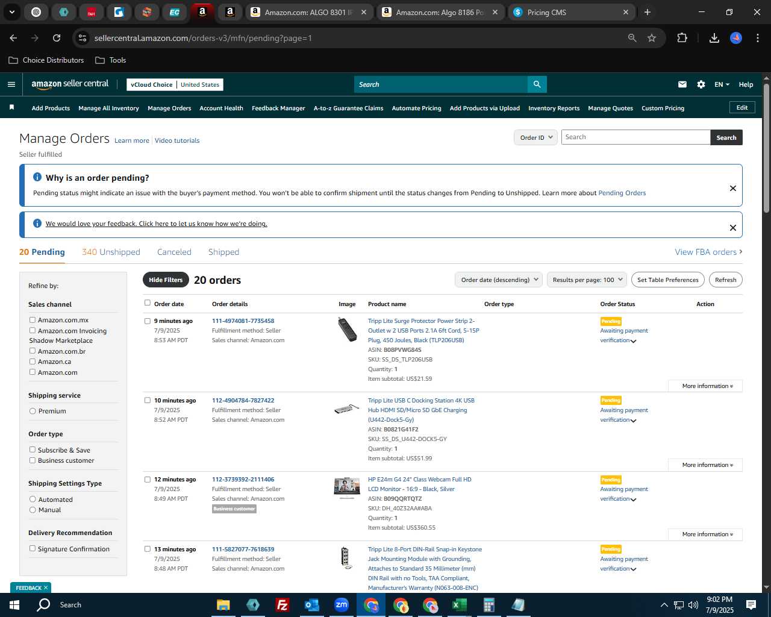Open File Explorer from the taskbar
Viewport: 771px width, 617px height.
click(223, 605)
